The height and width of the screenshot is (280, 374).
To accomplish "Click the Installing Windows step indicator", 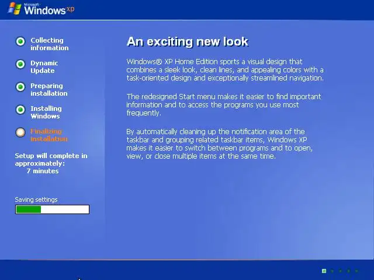I will [20, 110].
